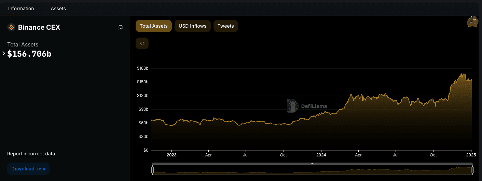Toggle the Tweets chart series
Viewport: 482px width, 181px height.
(226, 26)
